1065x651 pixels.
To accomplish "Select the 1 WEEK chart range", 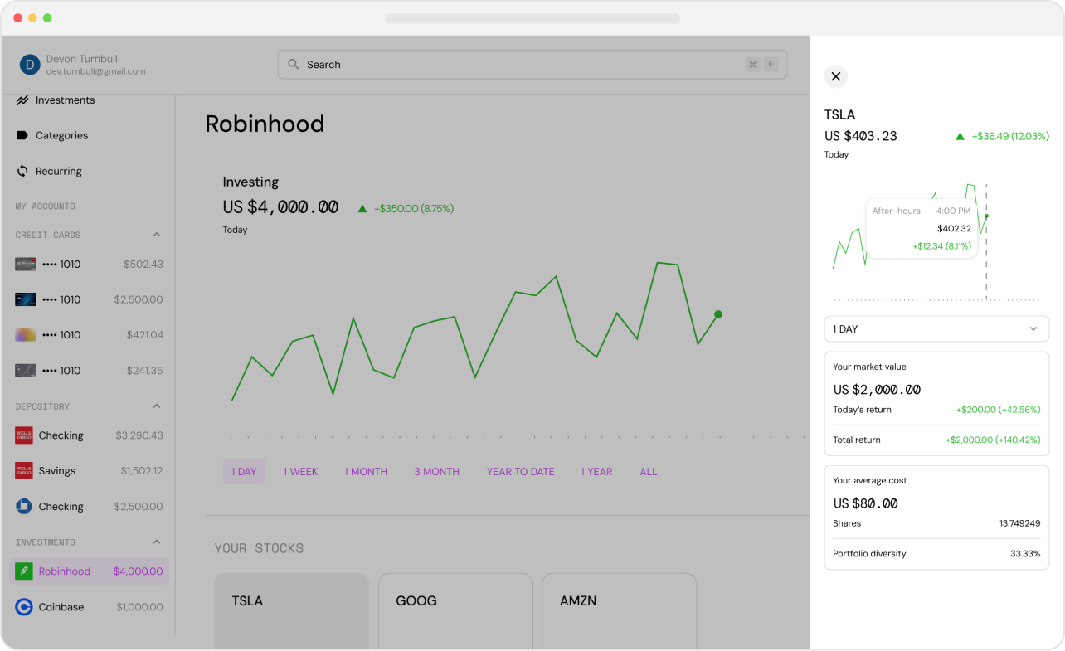I will coord(300,472).
